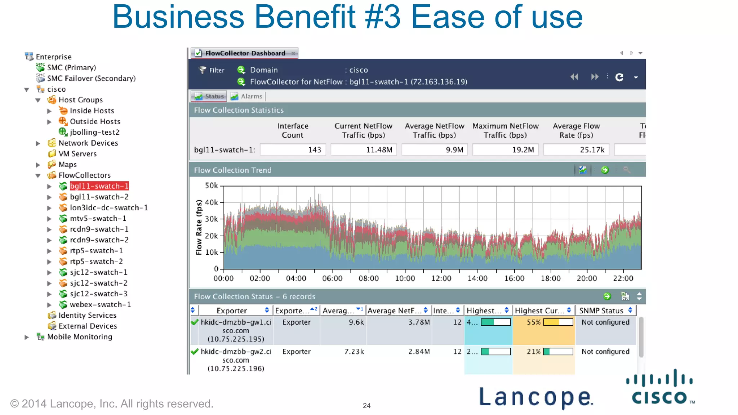
Task: Select the webex-swatch-1 tree item
Action: point(100,304)
